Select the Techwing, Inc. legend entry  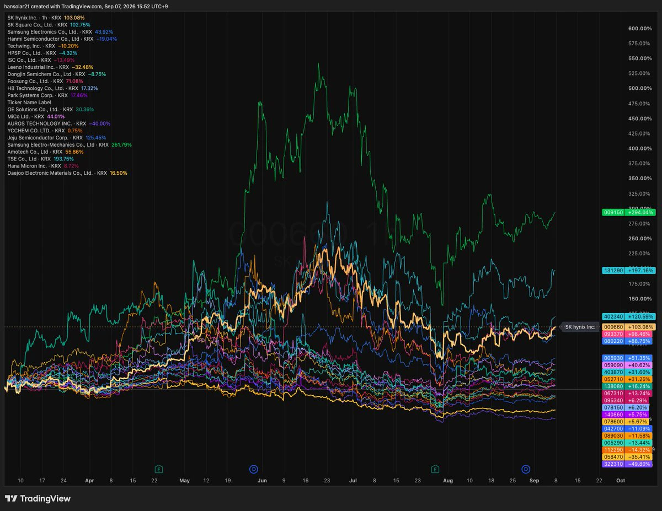tap(42, 46)
